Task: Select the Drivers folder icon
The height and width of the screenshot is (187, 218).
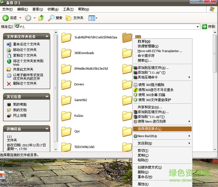Action: [x=66, y=84]
